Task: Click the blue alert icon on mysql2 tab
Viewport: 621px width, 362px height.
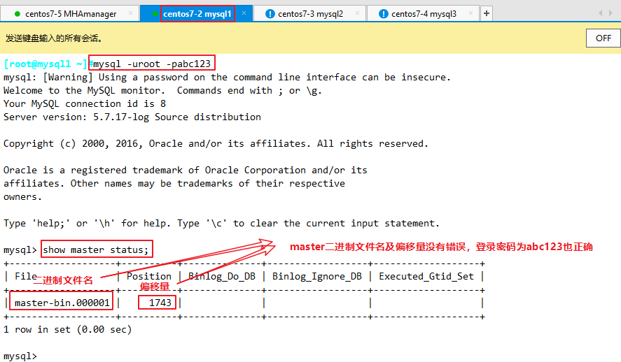Action: pyautogui.click(x=270, y=14)
